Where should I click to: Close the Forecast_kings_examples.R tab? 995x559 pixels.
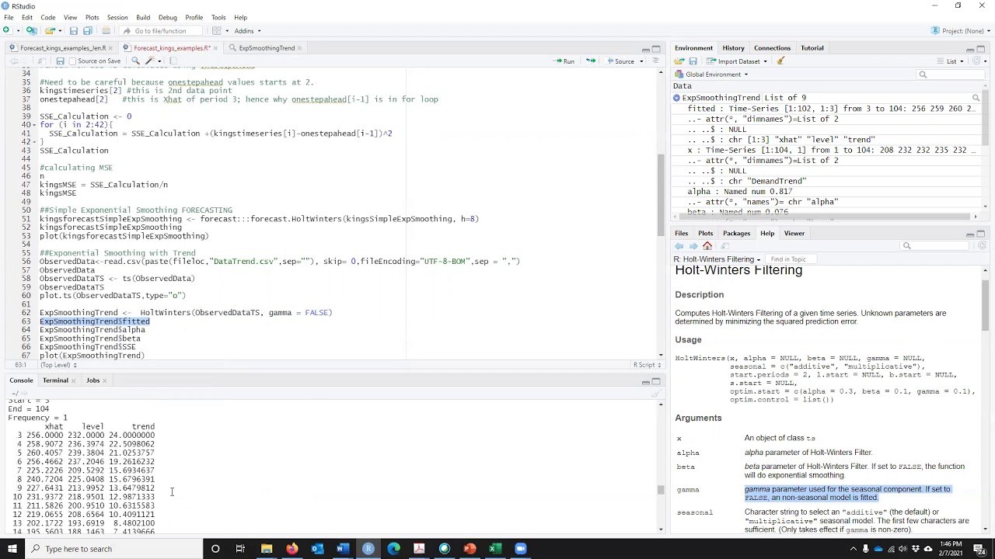(215, 48)
